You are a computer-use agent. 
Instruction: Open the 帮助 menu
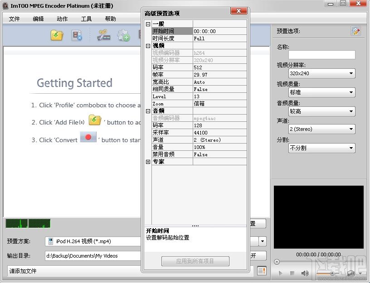click(x=111, y=19)
